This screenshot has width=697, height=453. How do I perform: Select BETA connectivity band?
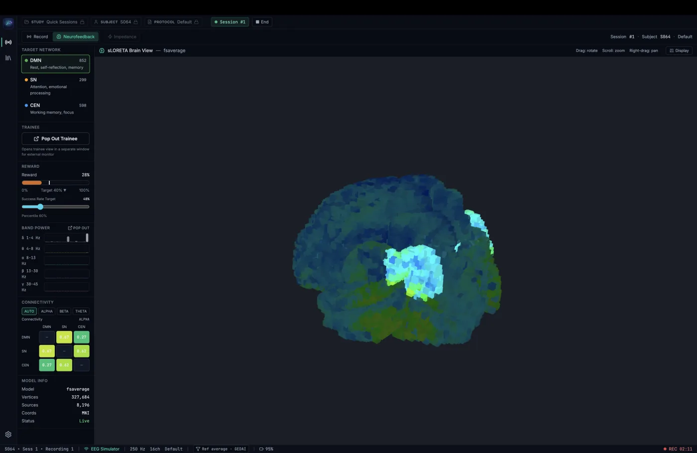[x=64, y=311]
